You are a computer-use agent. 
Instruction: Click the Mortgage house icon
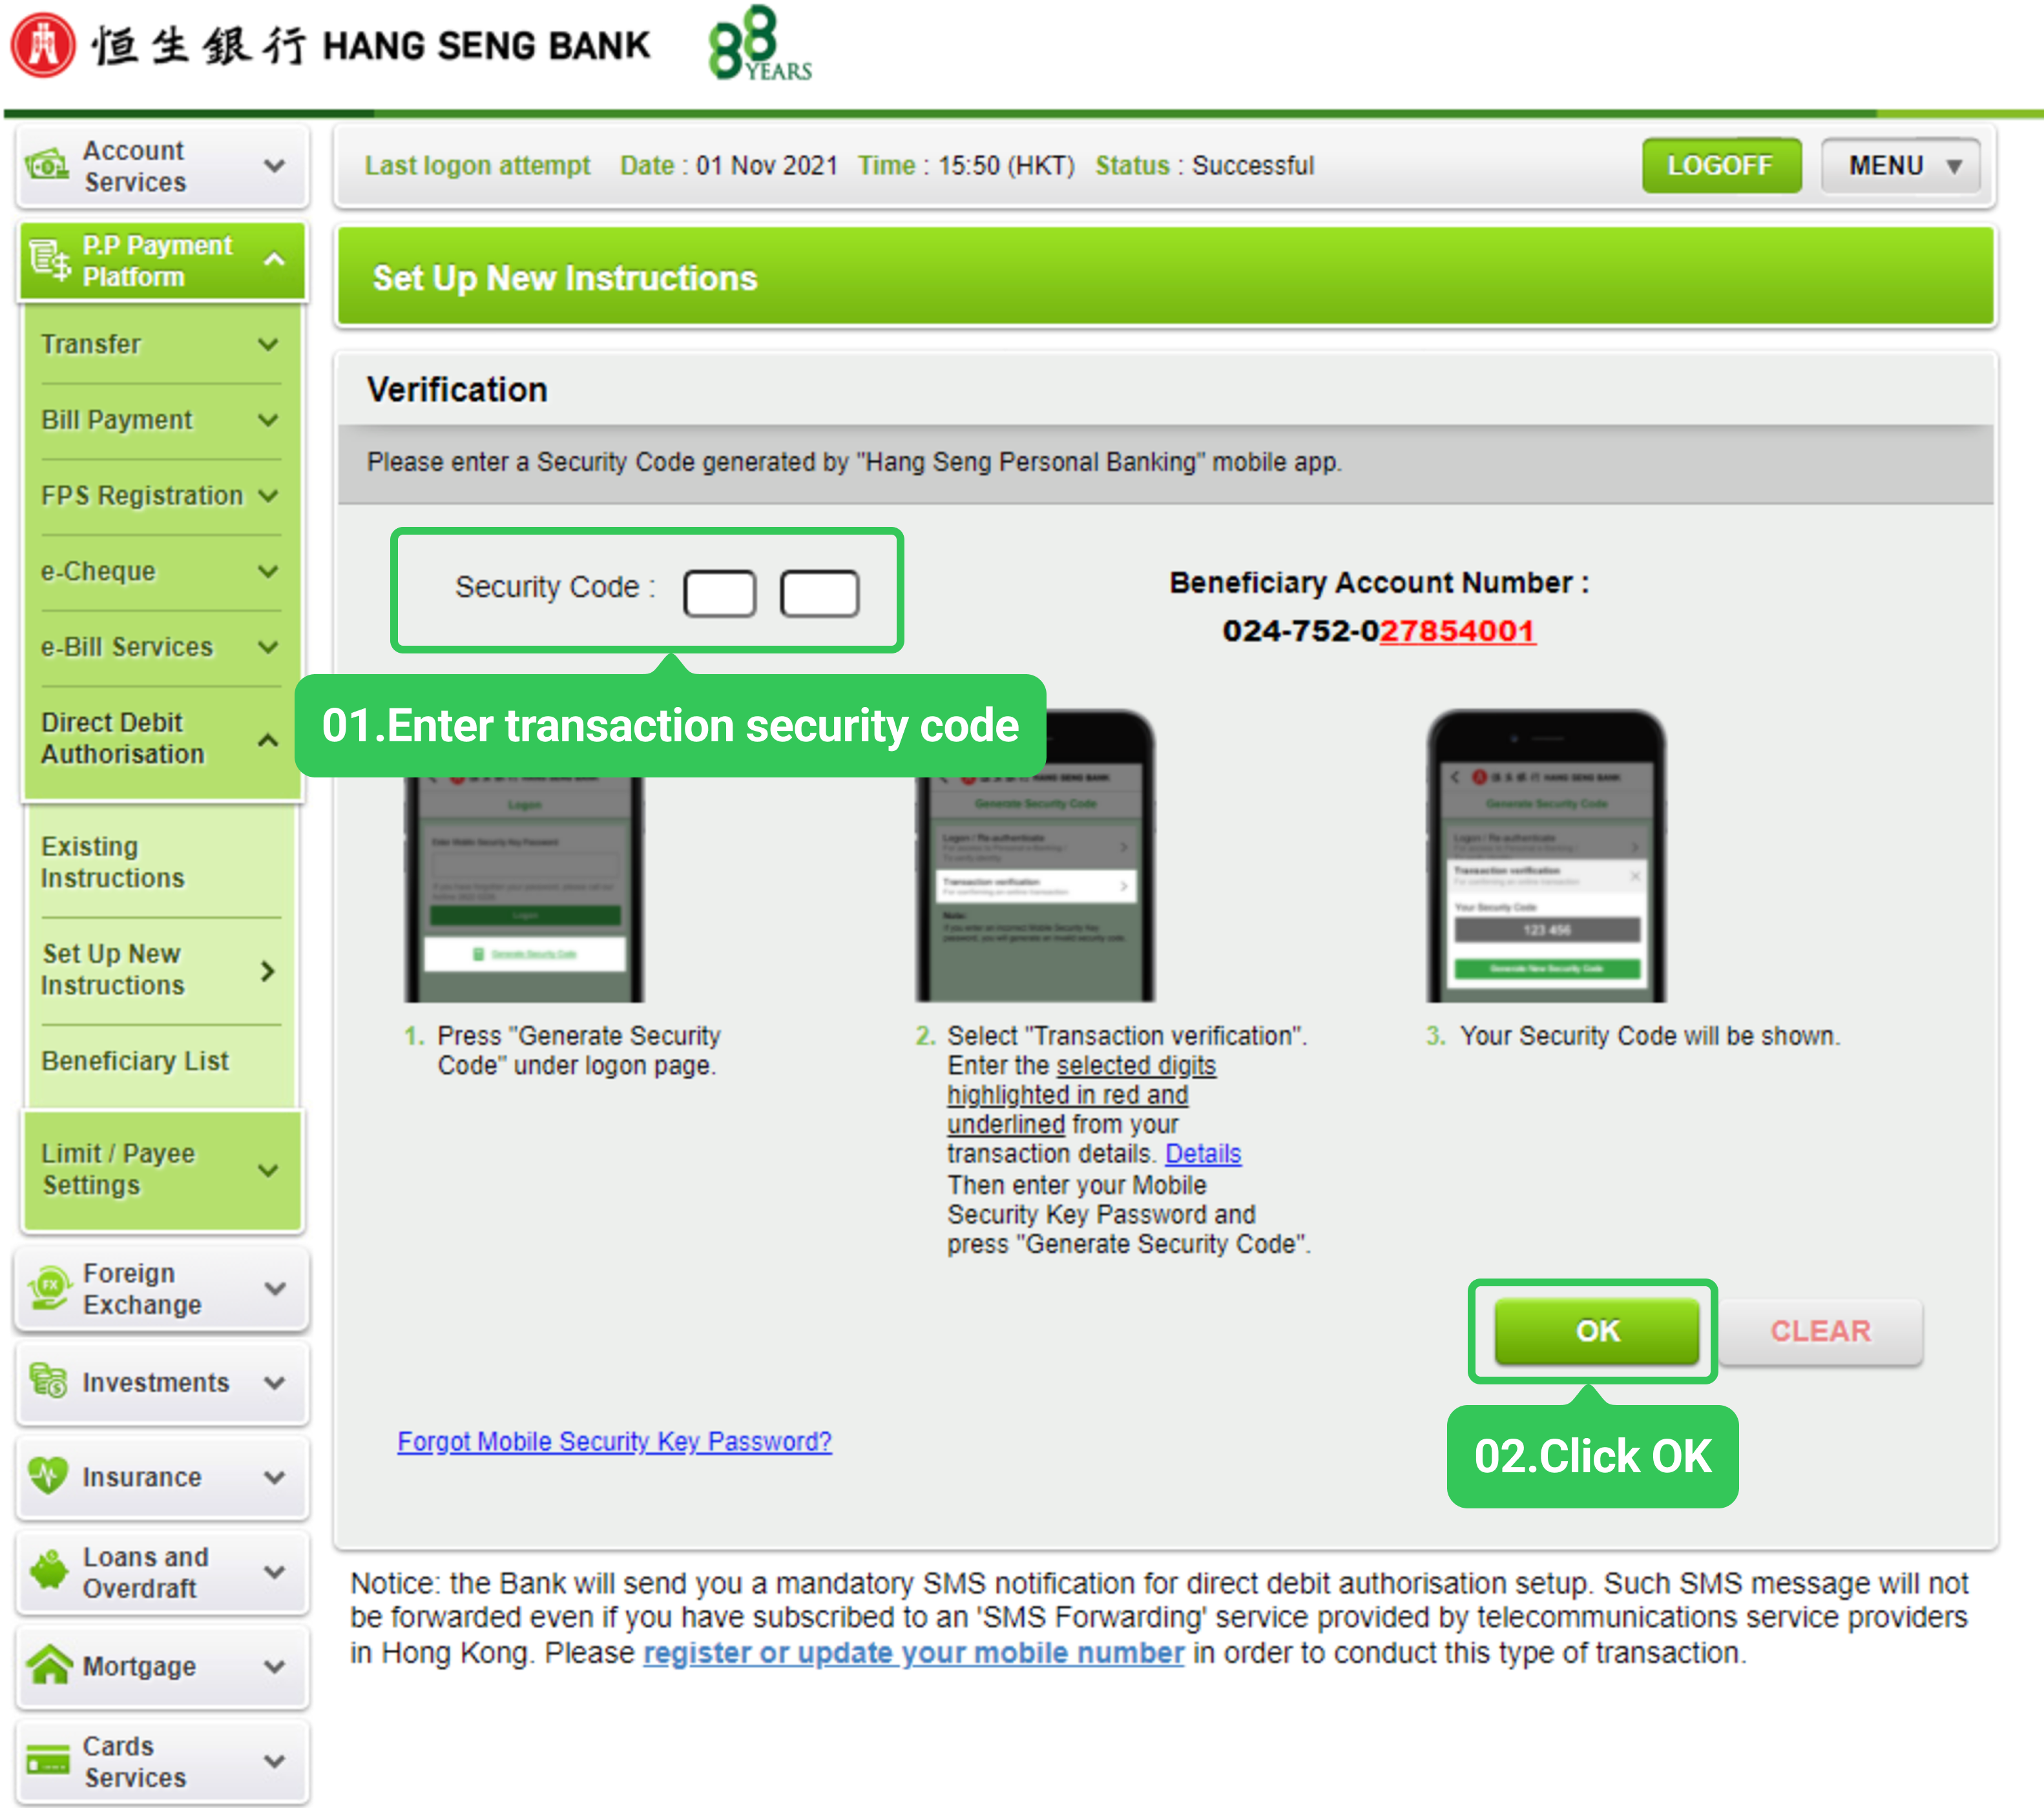tap(49, 1665)
